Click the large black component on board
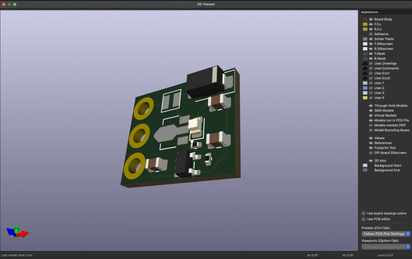Screen dimensions: 412x259 click(x=204, y=82)
